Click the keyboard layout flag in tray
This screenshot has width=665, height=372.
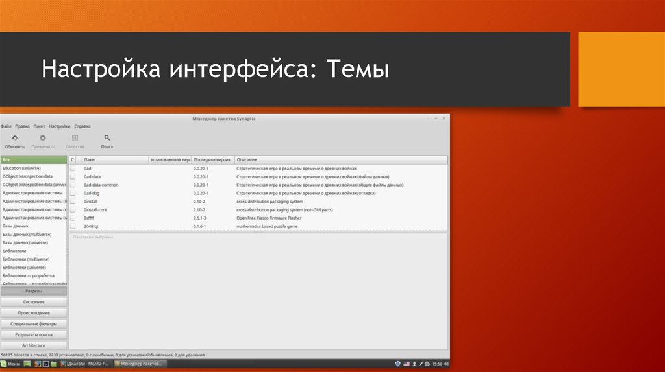click(x=407, y=364)
